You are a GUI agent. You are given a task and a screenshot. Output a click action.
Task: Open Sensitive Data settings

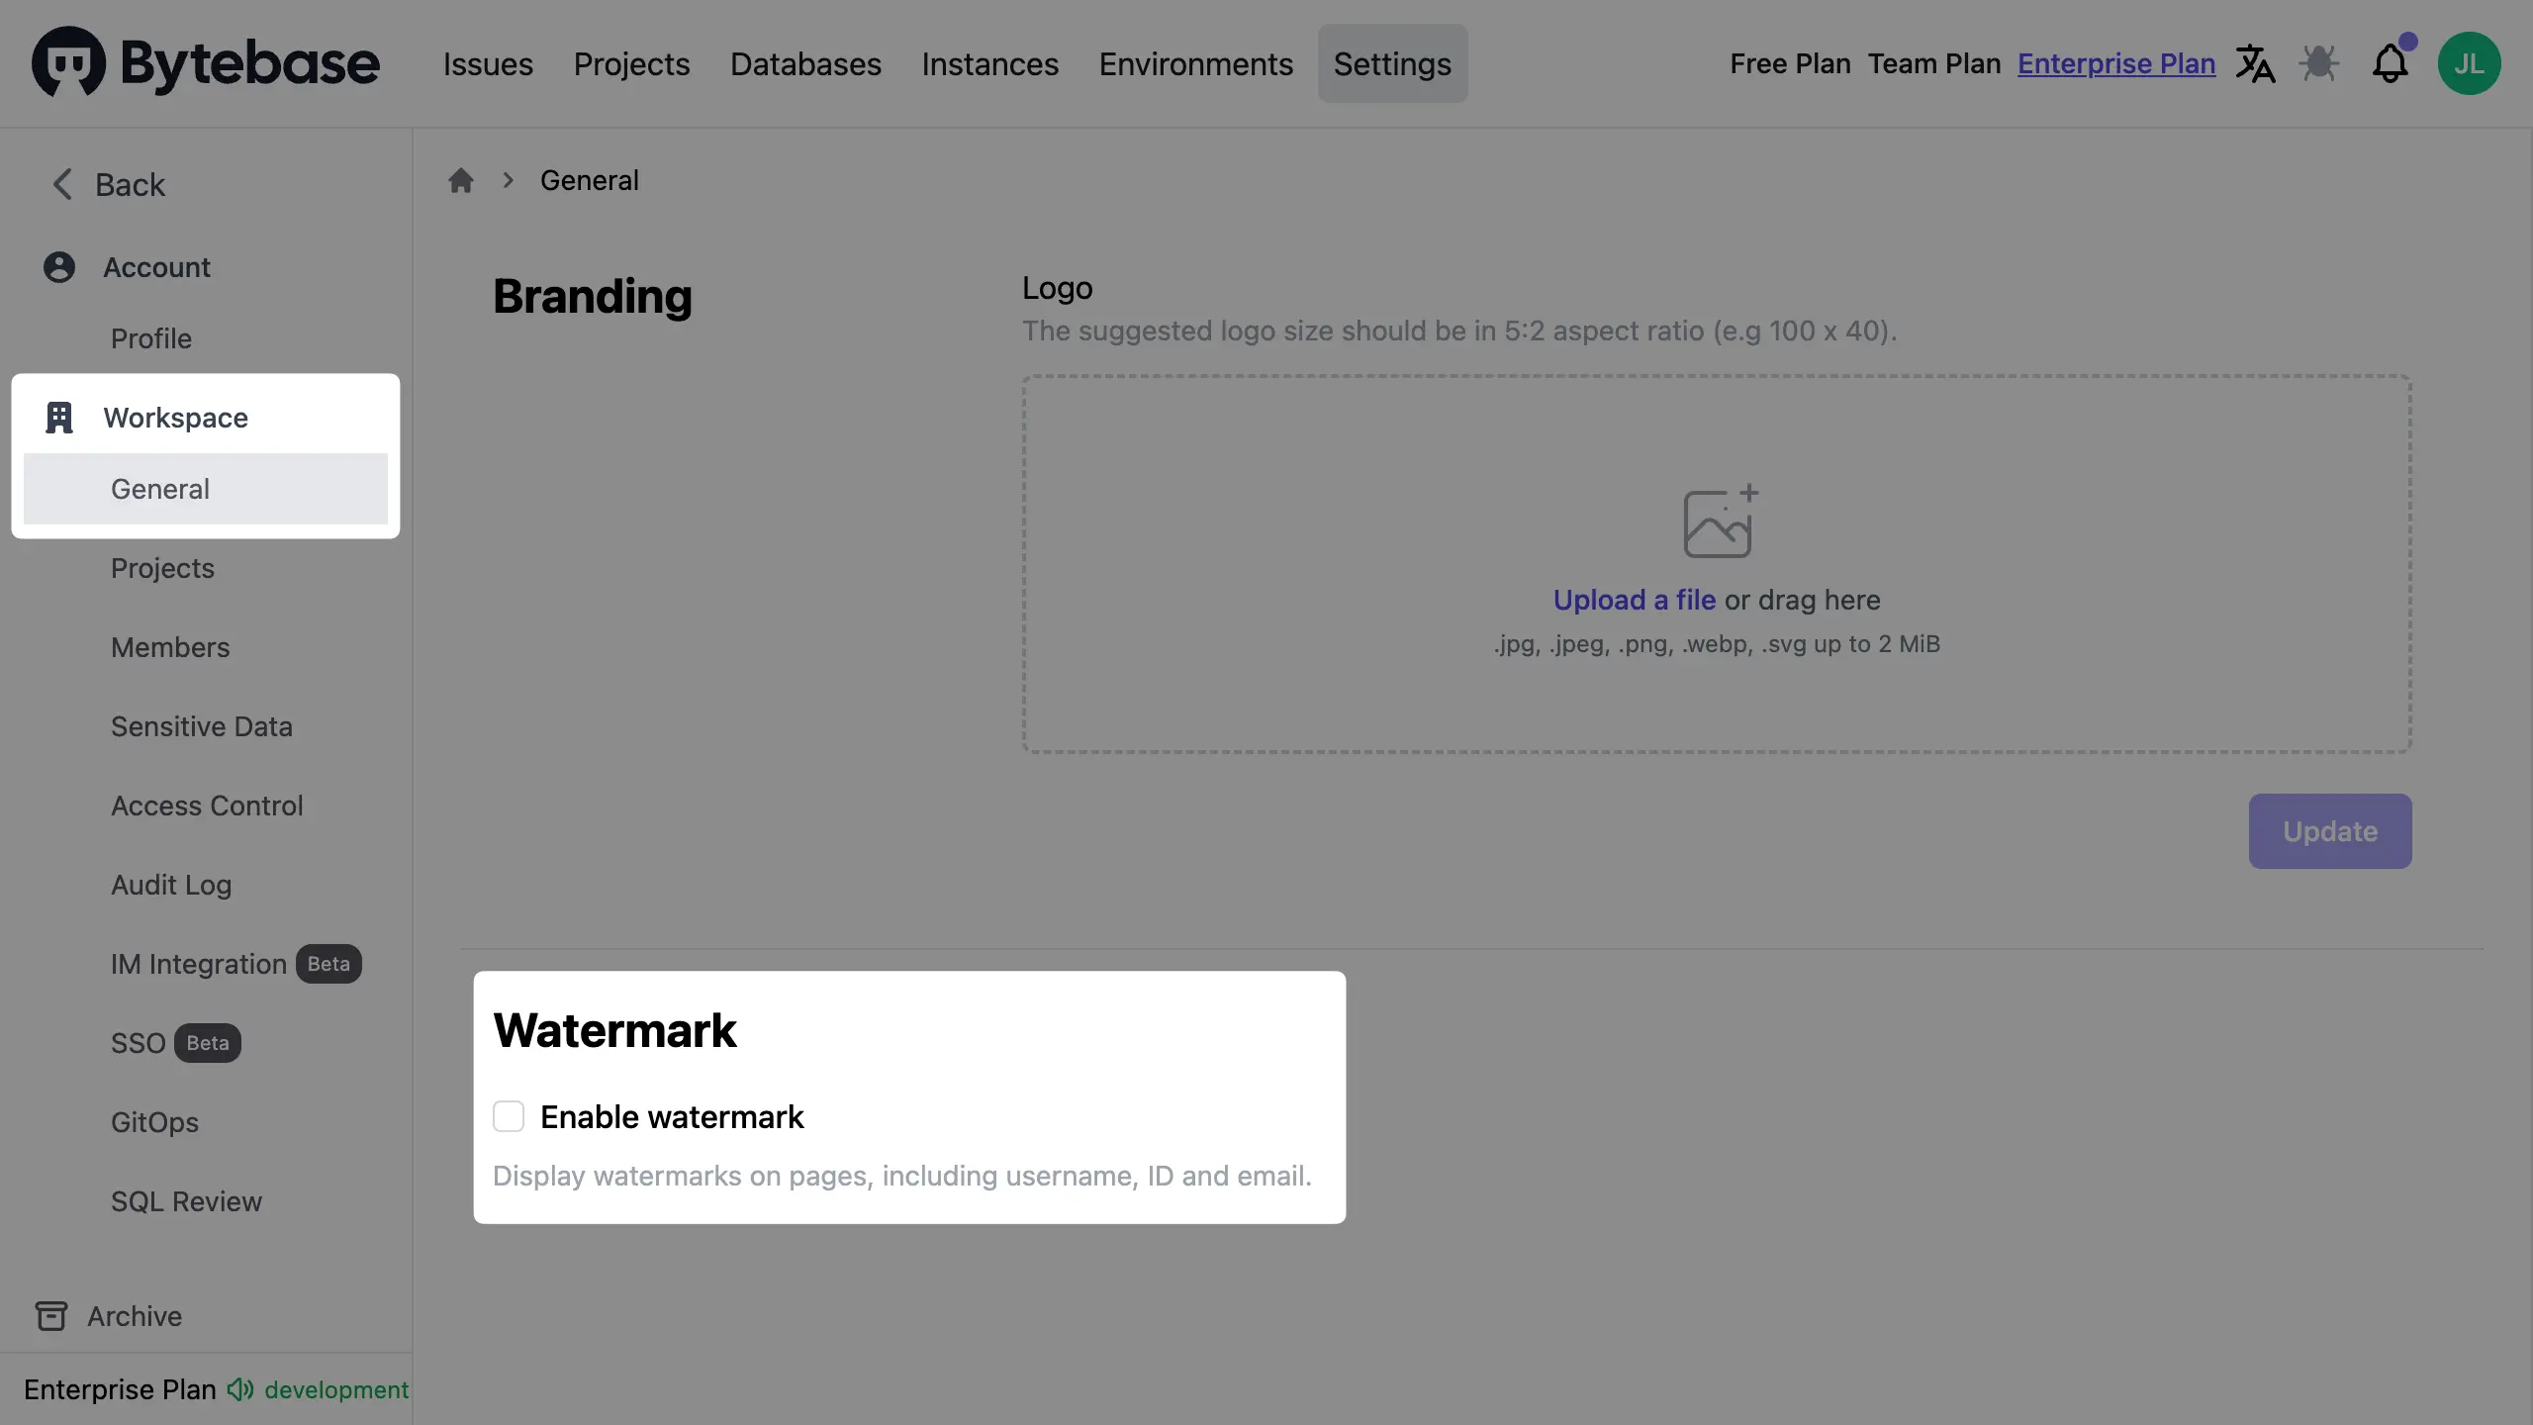pyautogui.click(x=202, y=726)
